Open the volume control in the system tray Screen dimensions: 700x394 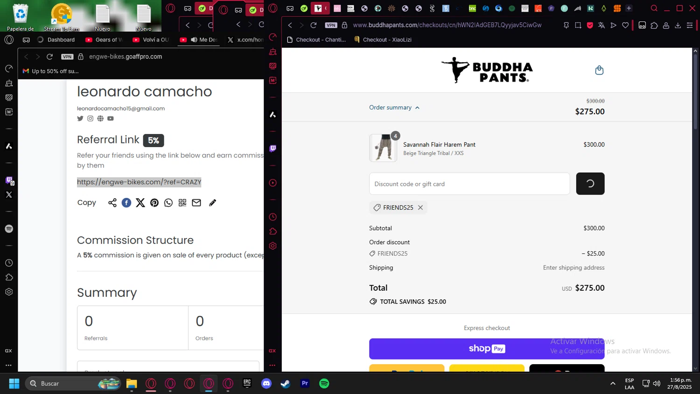[657, 384]
